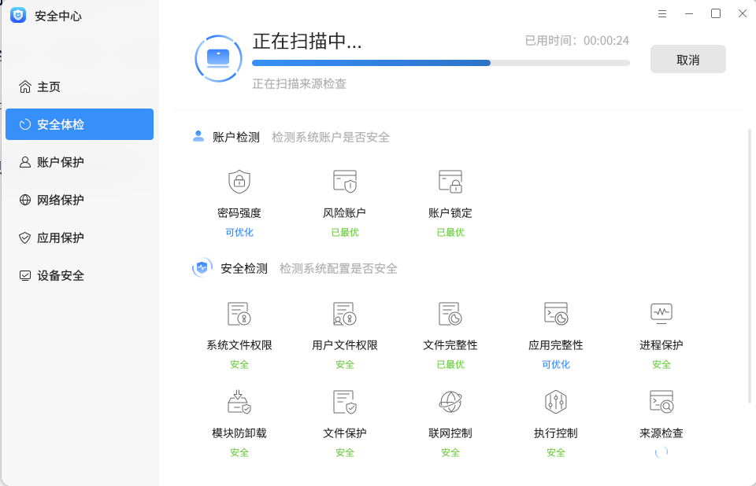Image resolution: width=756 pixels, height=486 pixels.
Task: Click 可优化 under 应用完整性
Action: (x=555, y=364)
